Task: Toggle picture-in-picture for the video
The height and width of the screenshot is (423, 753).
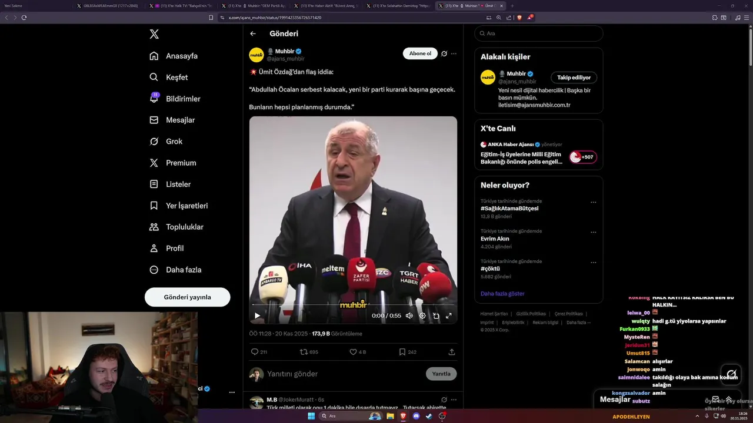Action: pos(436,315)
